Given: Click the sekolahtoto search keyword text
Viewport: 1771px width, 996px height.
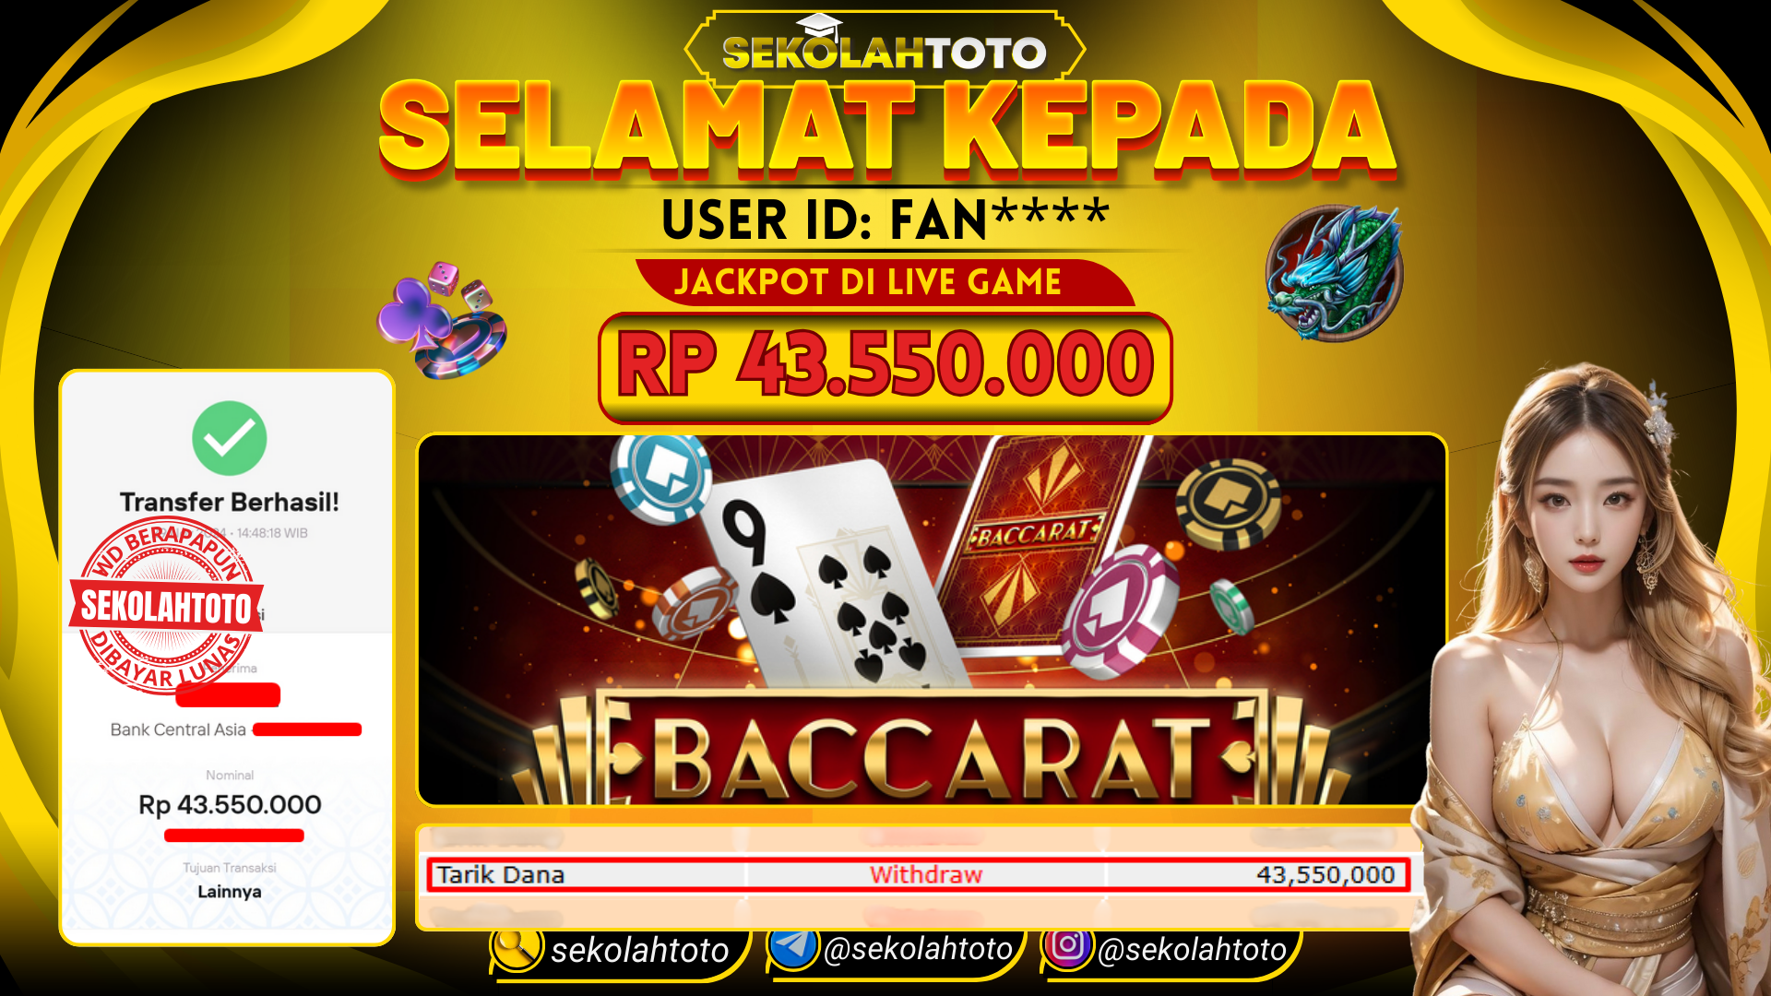Looking at the screenshot, I should pyautogui.click(x=639, y=950).
